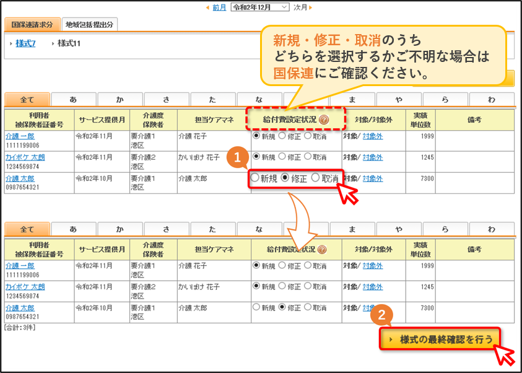
Task: Filter by the あ kana tab in upper list
Action: point(74,100)
